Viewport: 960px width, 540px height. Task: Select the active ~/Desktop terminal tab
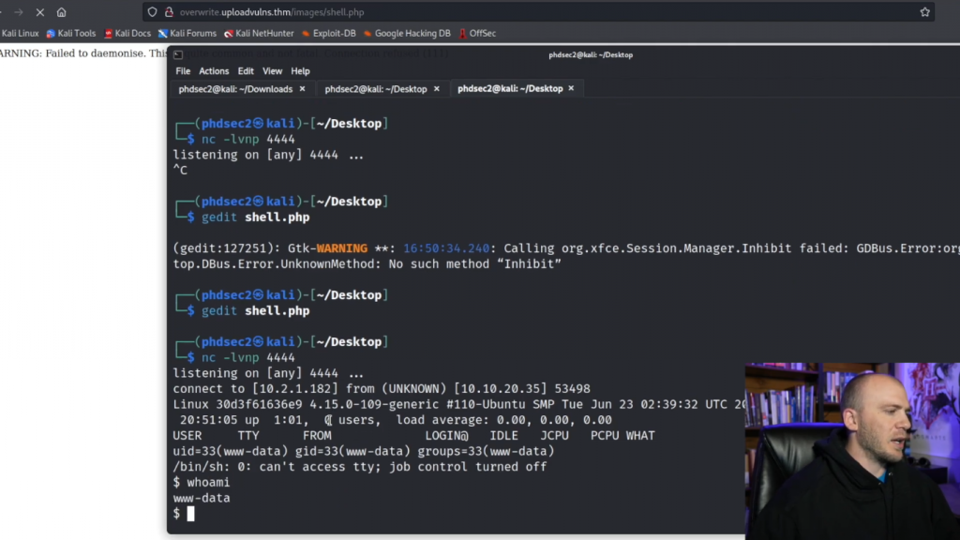pos(510,89)
